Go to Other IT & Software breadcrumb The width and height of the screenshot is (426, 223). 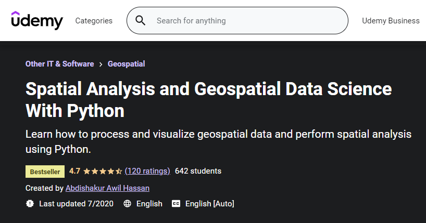tap(59, 64)
